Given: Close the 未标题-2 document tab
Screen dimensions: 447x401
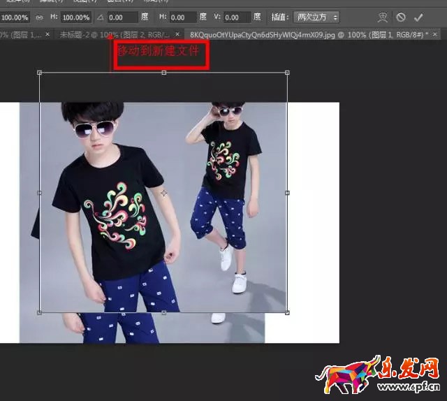Looking at the screenshot, I should (177, 34).
